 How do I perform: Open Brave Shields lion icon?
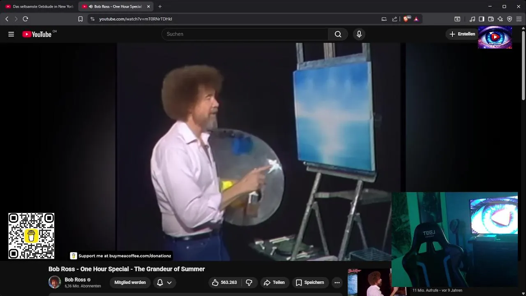pos(407,19)
